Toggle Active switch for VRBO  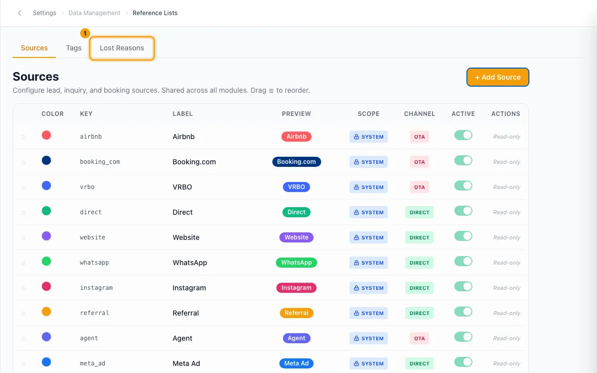point(463,185)
